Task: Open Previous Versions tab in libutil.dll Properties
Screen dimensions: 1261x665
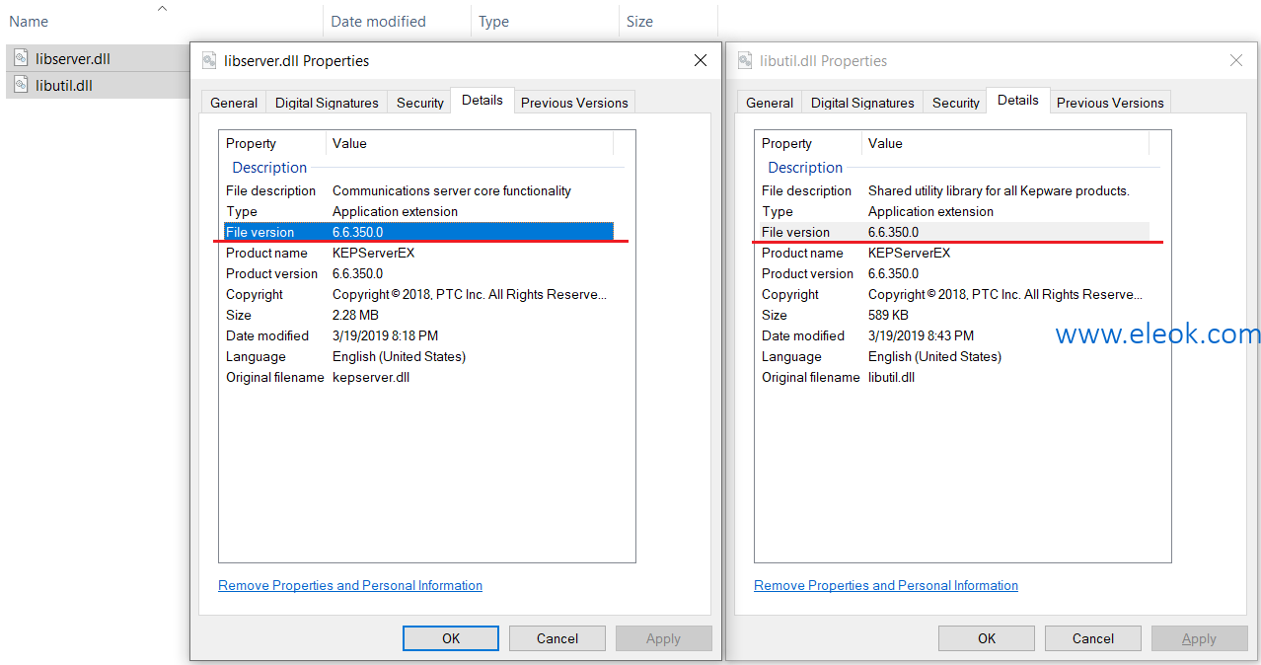Action: click(1110, 103)
